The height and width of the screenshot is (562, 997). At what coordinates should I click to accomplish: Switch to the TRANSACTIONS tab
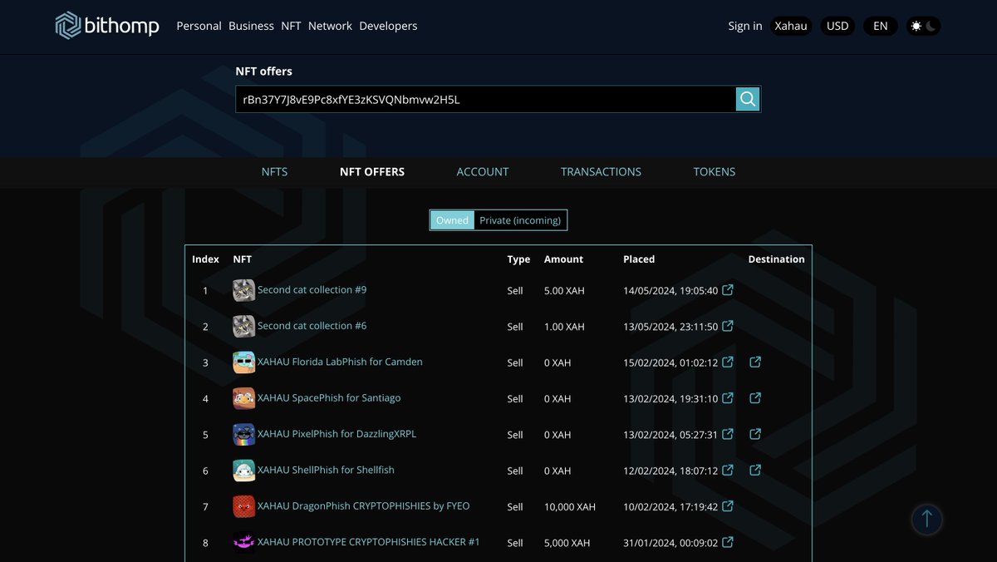[601, 172]
